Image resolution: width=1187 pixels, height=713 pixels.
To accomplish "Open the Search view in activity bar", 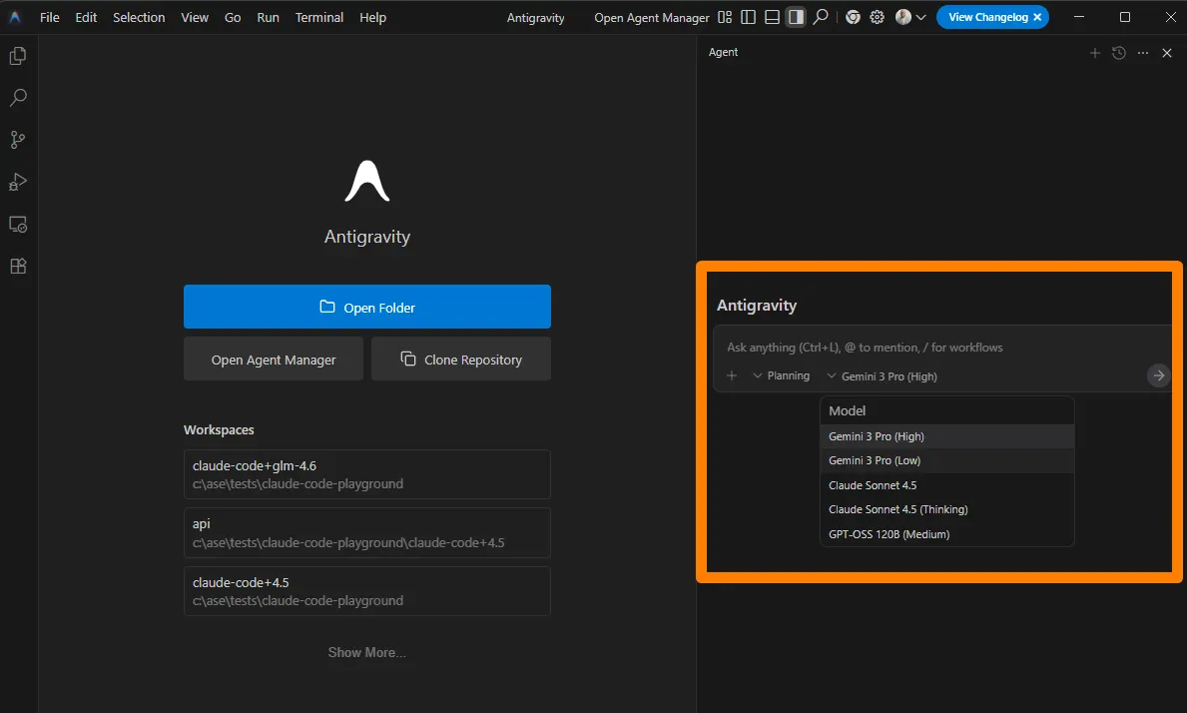I will pyautogui.click(x=18, y=98).
